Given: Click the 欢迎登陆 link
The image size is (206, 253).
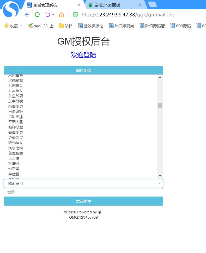Looking at the screenshot, I should pos(83,55).
